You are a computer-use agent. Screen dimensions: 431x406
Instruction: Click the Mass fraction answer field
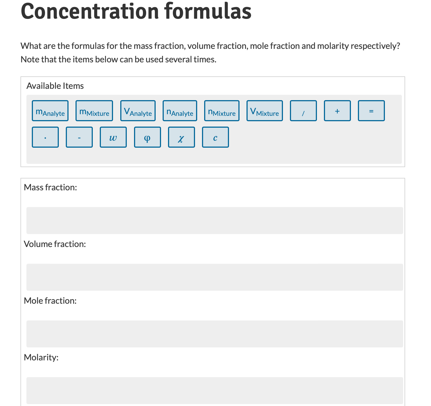click(214, 220)
